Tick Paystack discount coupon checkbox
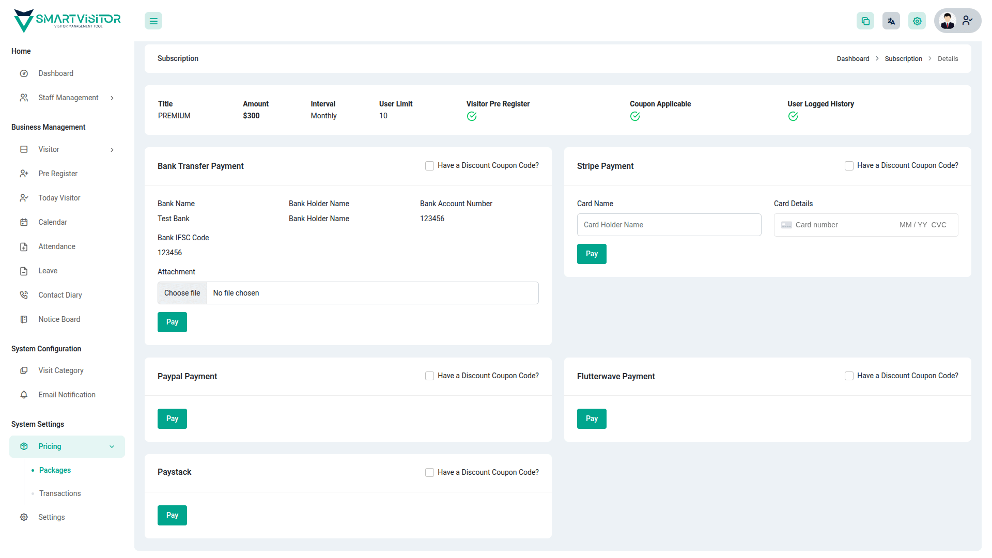Viewport: 992px width, 558px height. (x=429, y=473)
